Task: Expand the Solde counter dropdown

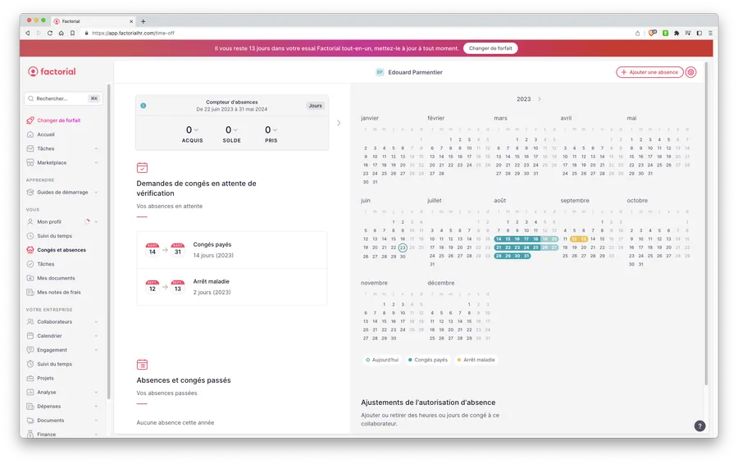Action: [x=235, y=130]
